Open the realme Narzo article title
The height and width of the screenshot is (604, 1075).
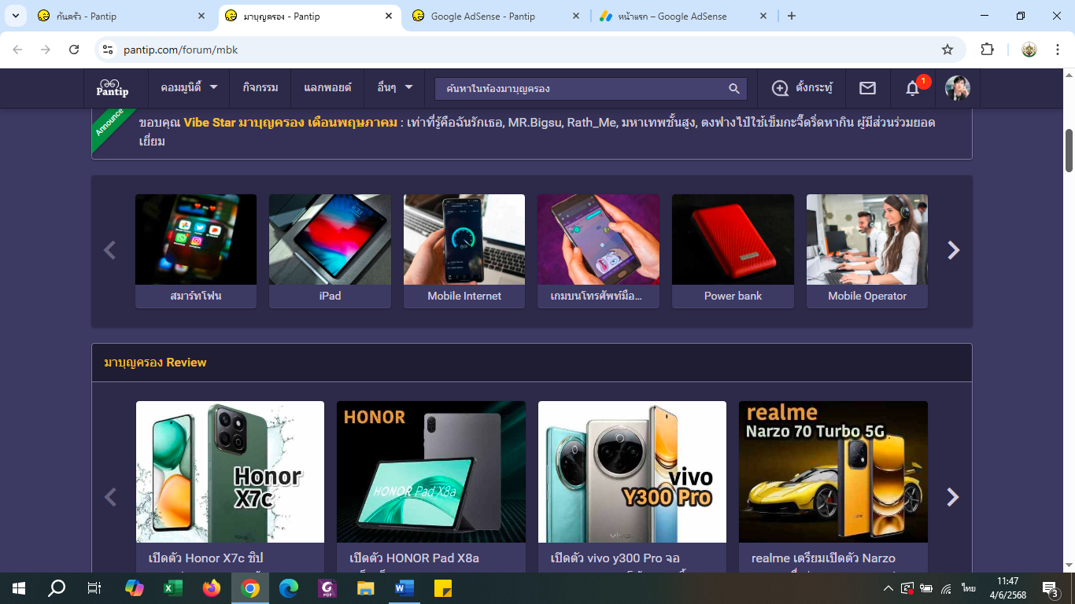coord(823,558)
